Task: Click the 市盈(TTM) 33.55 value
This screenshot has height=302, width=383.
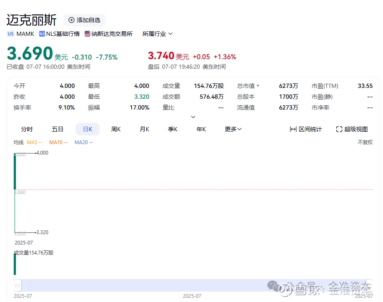Action: click(x=365, y=86)
